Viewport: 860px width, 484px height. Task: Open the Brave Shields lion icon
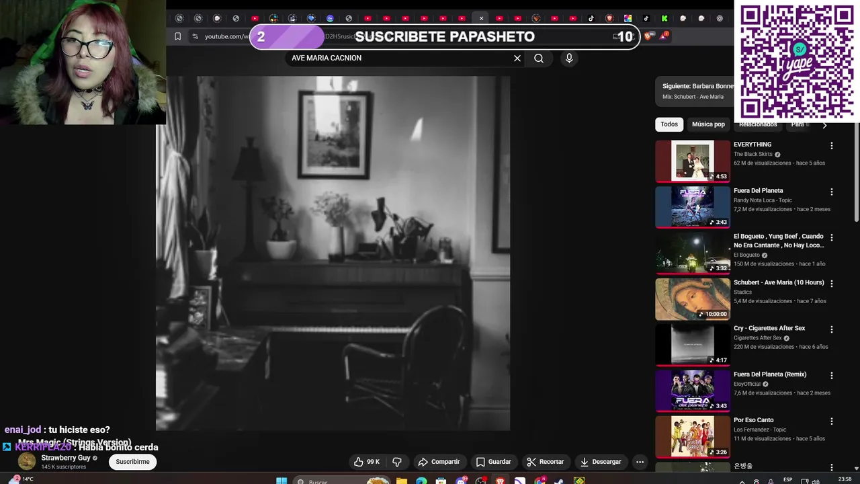648,36
